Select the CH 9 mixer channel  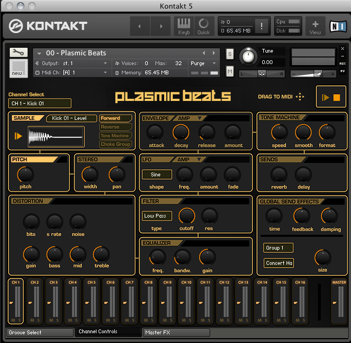point(167,301)
